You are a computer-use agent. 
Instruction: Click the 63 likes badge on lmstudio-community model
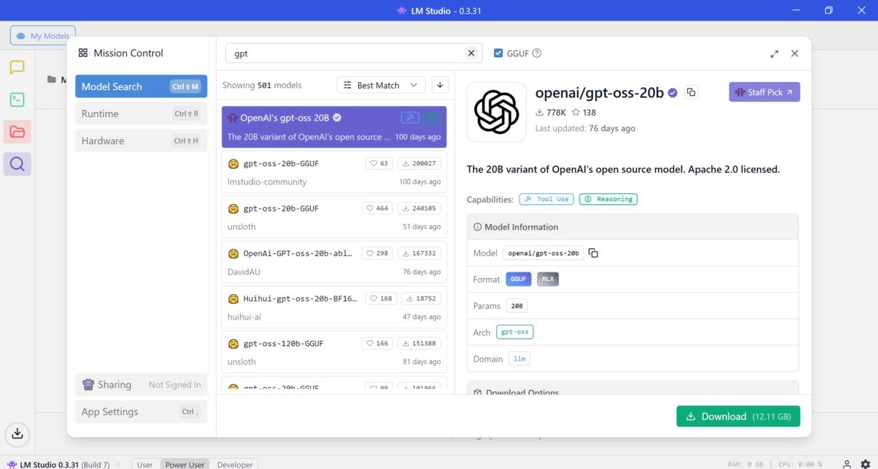point(379,163)
